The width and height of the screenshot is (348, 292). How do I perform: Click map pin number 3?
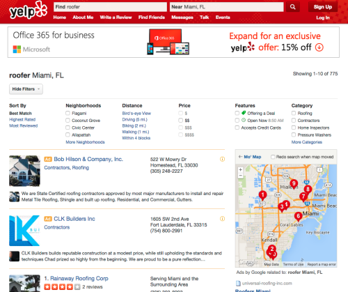click(x=281, y=207)
